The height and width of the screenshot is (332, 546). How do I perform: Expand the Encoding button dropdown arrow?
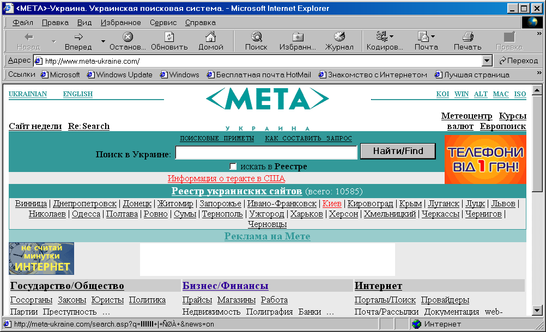tap(391, 36)
